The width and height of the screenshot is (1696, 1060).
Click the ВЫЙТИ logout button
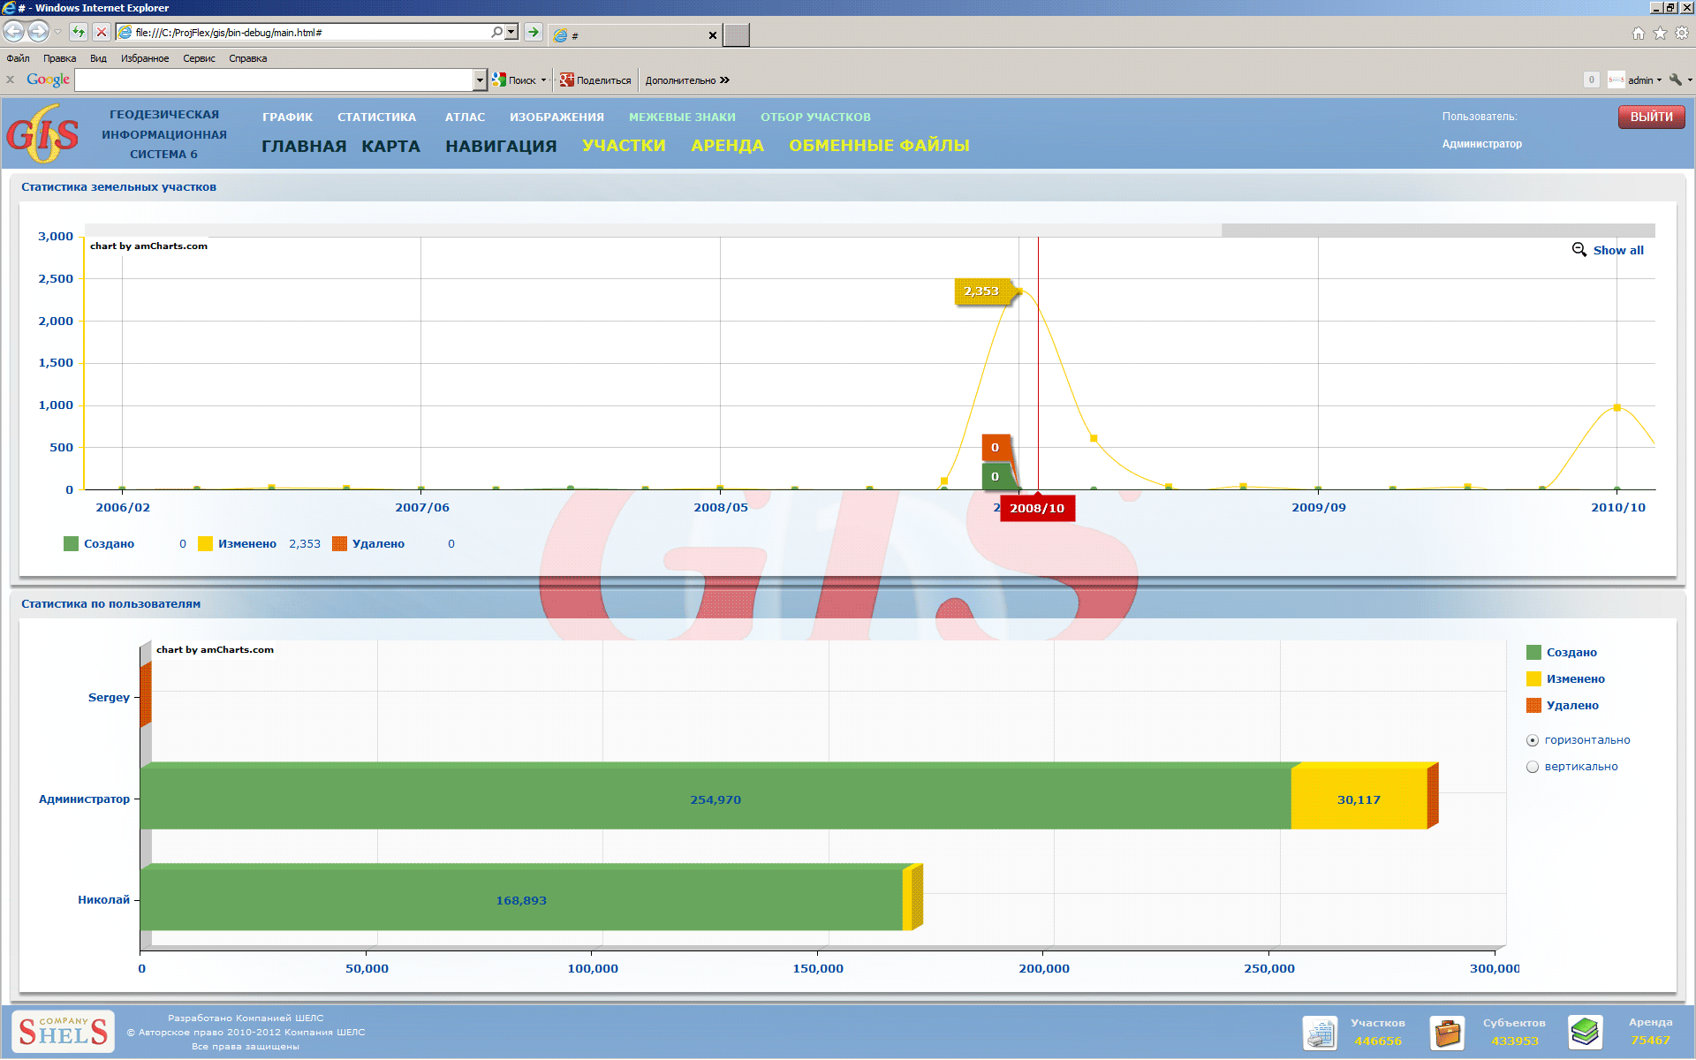(1650, 117)
